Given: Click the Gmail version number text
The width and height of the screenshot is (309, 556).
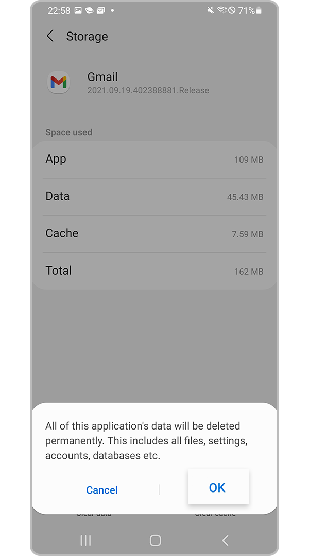Looking at the screenshot, I should click(148, 90).
